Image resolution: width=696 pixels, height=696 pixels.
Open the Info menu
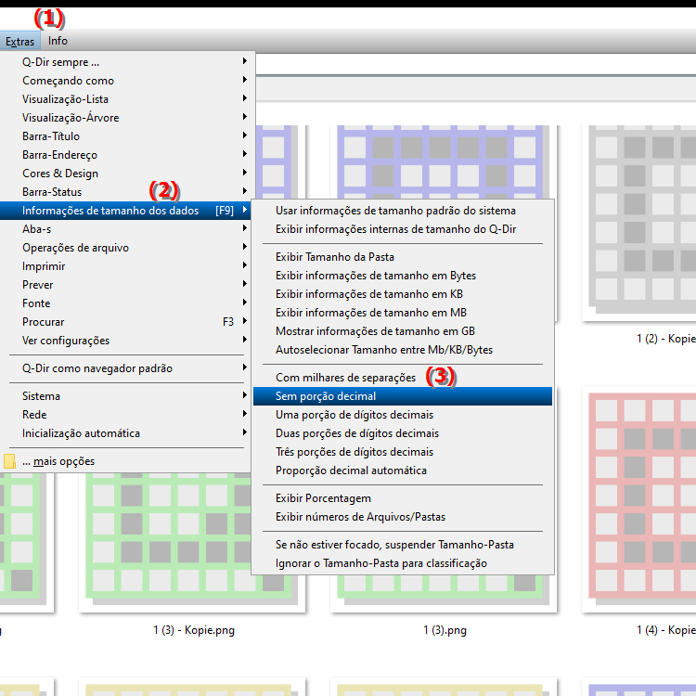(58, 41)
